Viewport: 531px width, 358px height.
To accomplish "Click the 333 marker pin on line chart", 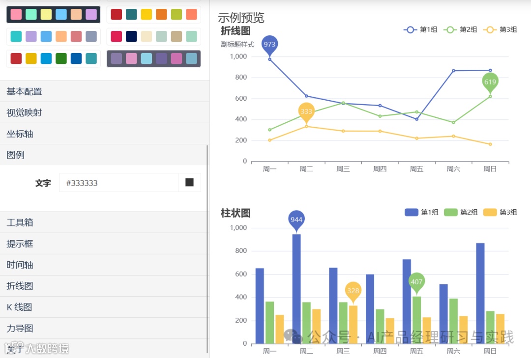I will click(306, 112).
